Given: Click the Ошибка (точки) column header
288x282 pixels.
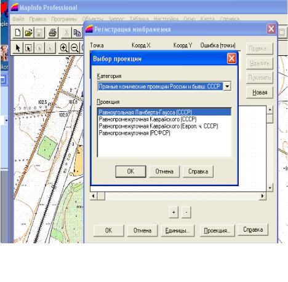Looking at the screenshot, I should (x=218, y=45).
